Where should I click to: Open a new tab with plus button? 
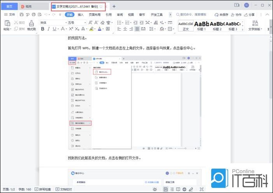[114, 7]
